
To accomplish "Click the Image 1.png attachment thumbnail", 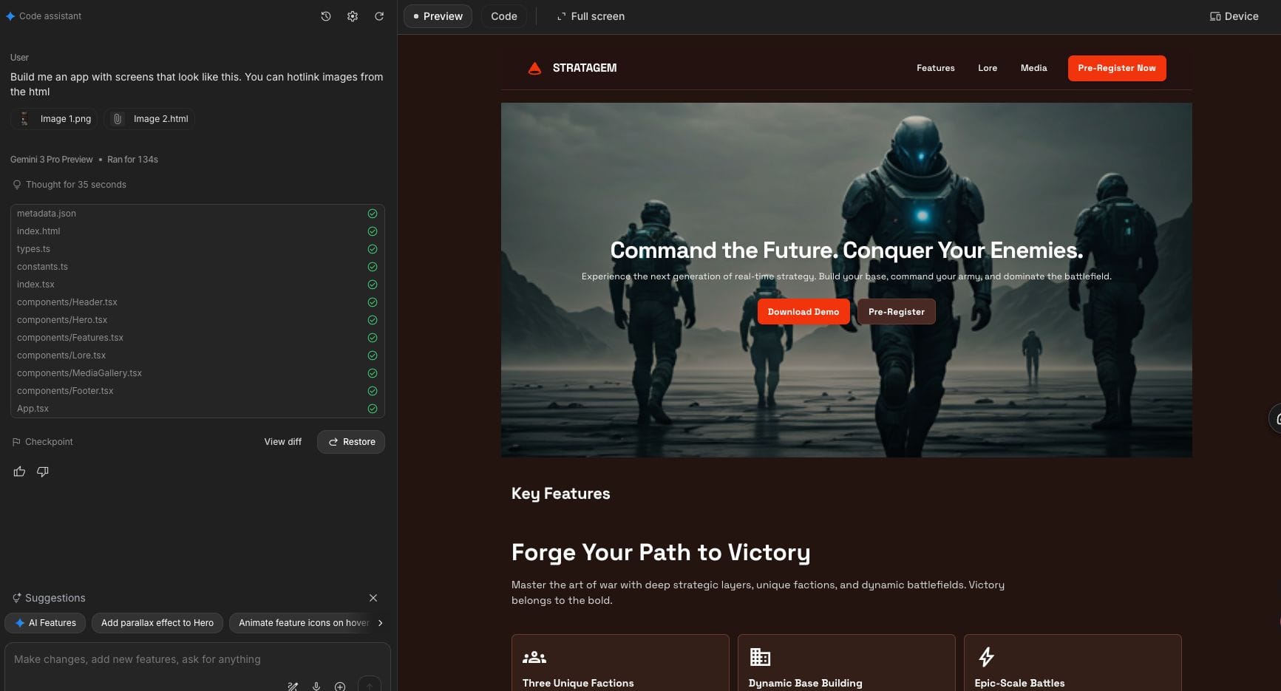I will (55, 119).
